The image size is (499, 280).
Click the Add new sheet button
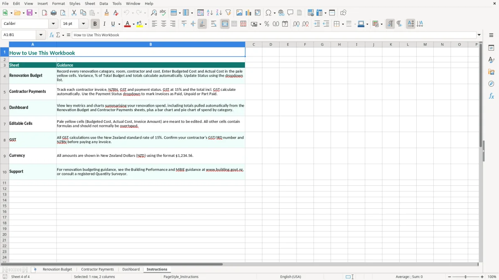click(35, 270)
